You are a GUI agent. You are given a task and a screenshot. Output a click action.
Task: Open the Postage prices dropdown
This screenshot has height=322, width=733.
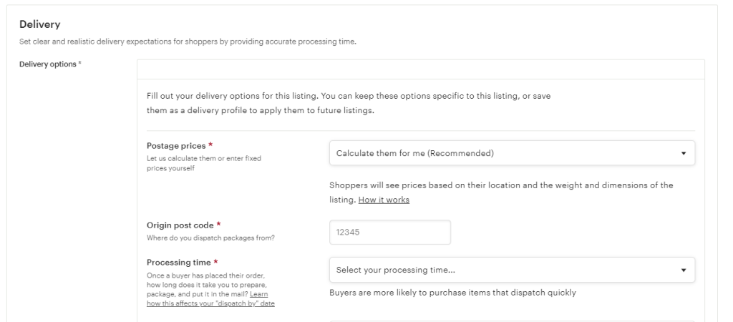[512, 153]
